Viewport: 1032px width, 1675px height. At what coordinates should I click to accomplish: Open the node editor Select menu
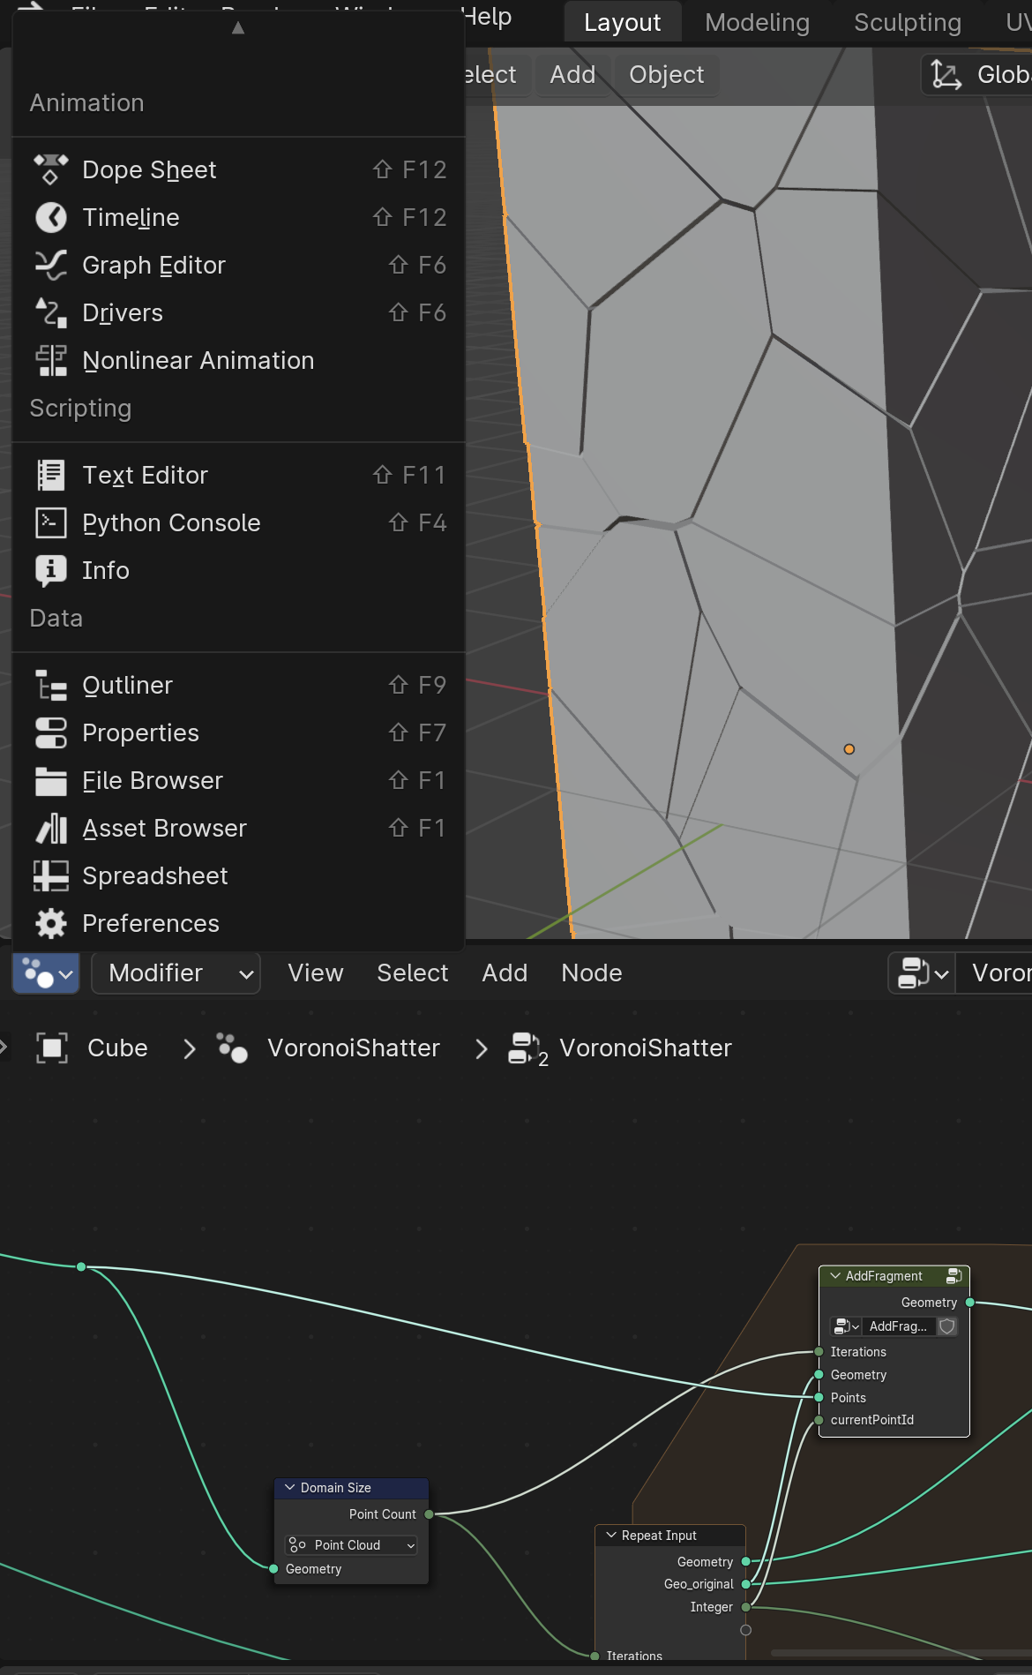pos(412,973)
